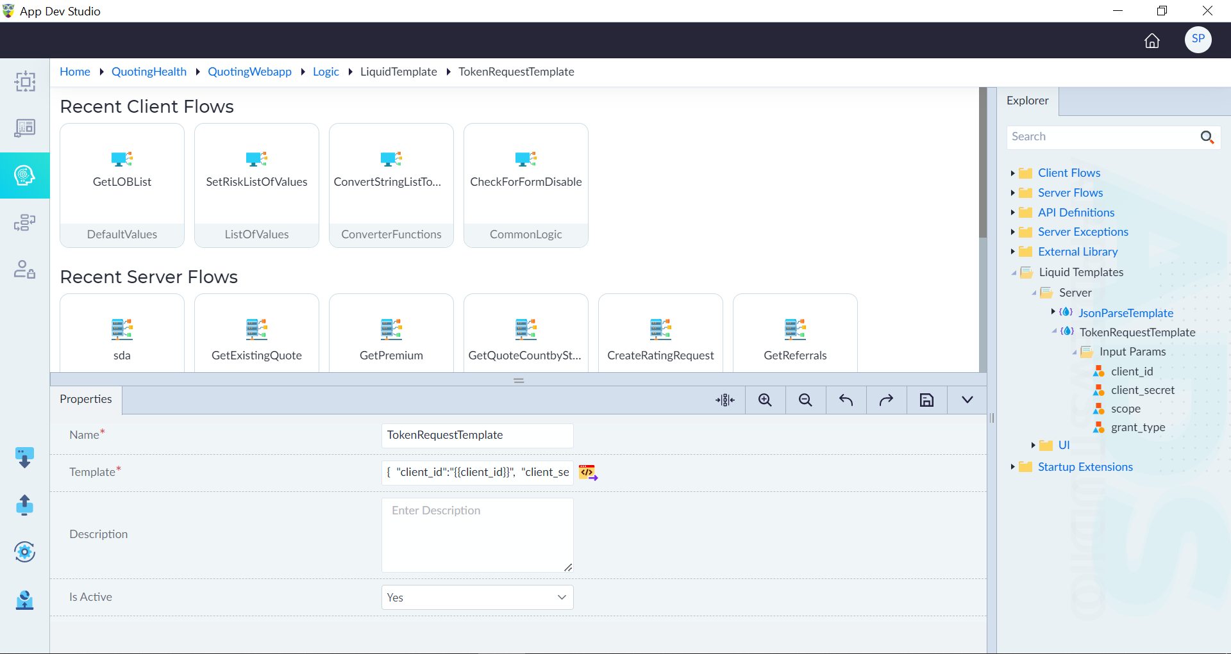The image size is (1231, 654).
Task: Open the GetLOBList client flow card
Action: [x=122, y=185]
